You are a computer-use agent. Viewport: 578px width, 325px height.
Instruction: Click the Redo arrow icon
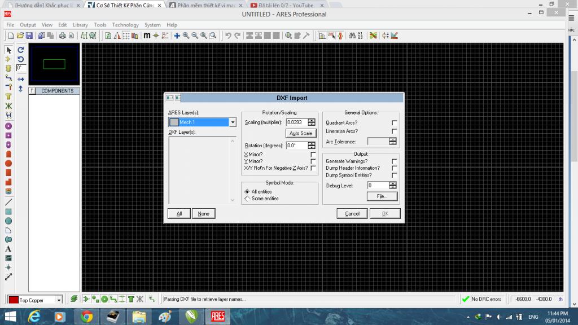click(238, 36)
